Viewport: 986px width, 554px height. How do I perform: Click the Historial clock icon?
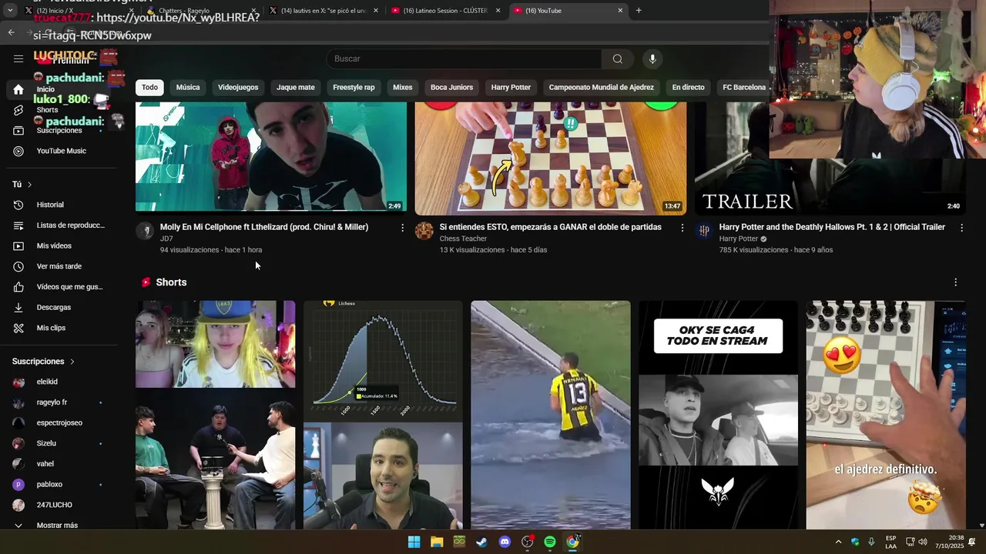pos(18,205)
